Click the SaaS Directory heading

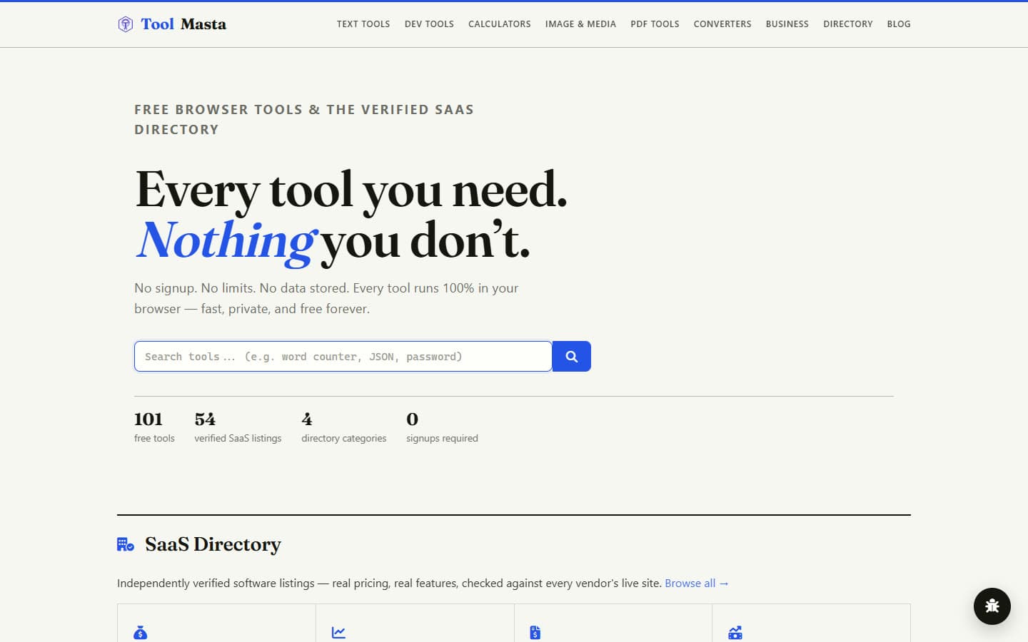pyautogui.click(x=213, y=544)
